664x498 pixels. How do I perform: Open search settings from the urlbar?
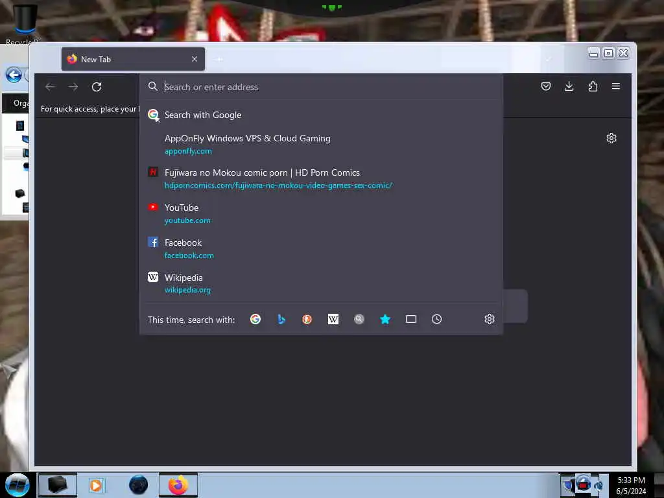[x=490, y=319]
